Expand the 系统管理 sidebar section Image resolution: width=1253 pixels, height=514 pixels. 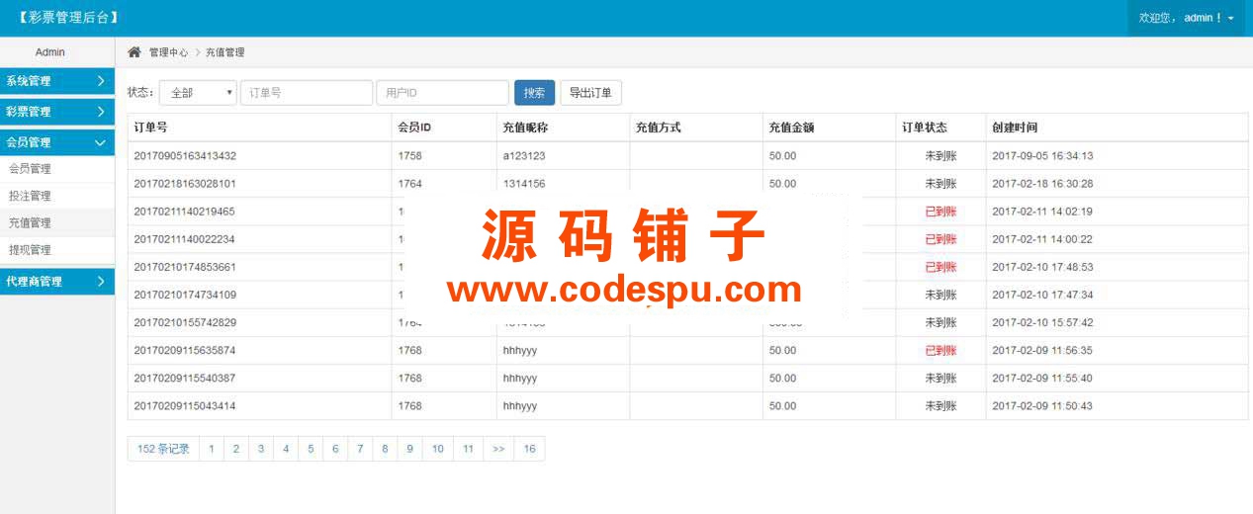coord(57,81)
